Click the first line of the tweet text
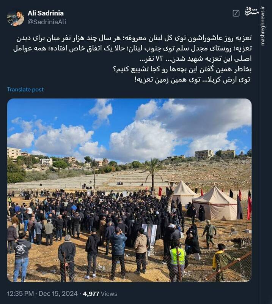This screenshot has width=272, height=304. click(134, 38)
